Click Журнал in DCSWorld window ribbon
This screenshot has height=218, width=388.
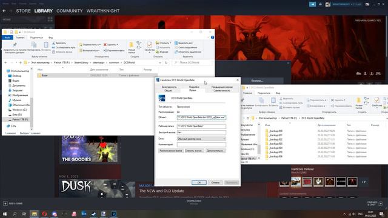coord(162,52)
